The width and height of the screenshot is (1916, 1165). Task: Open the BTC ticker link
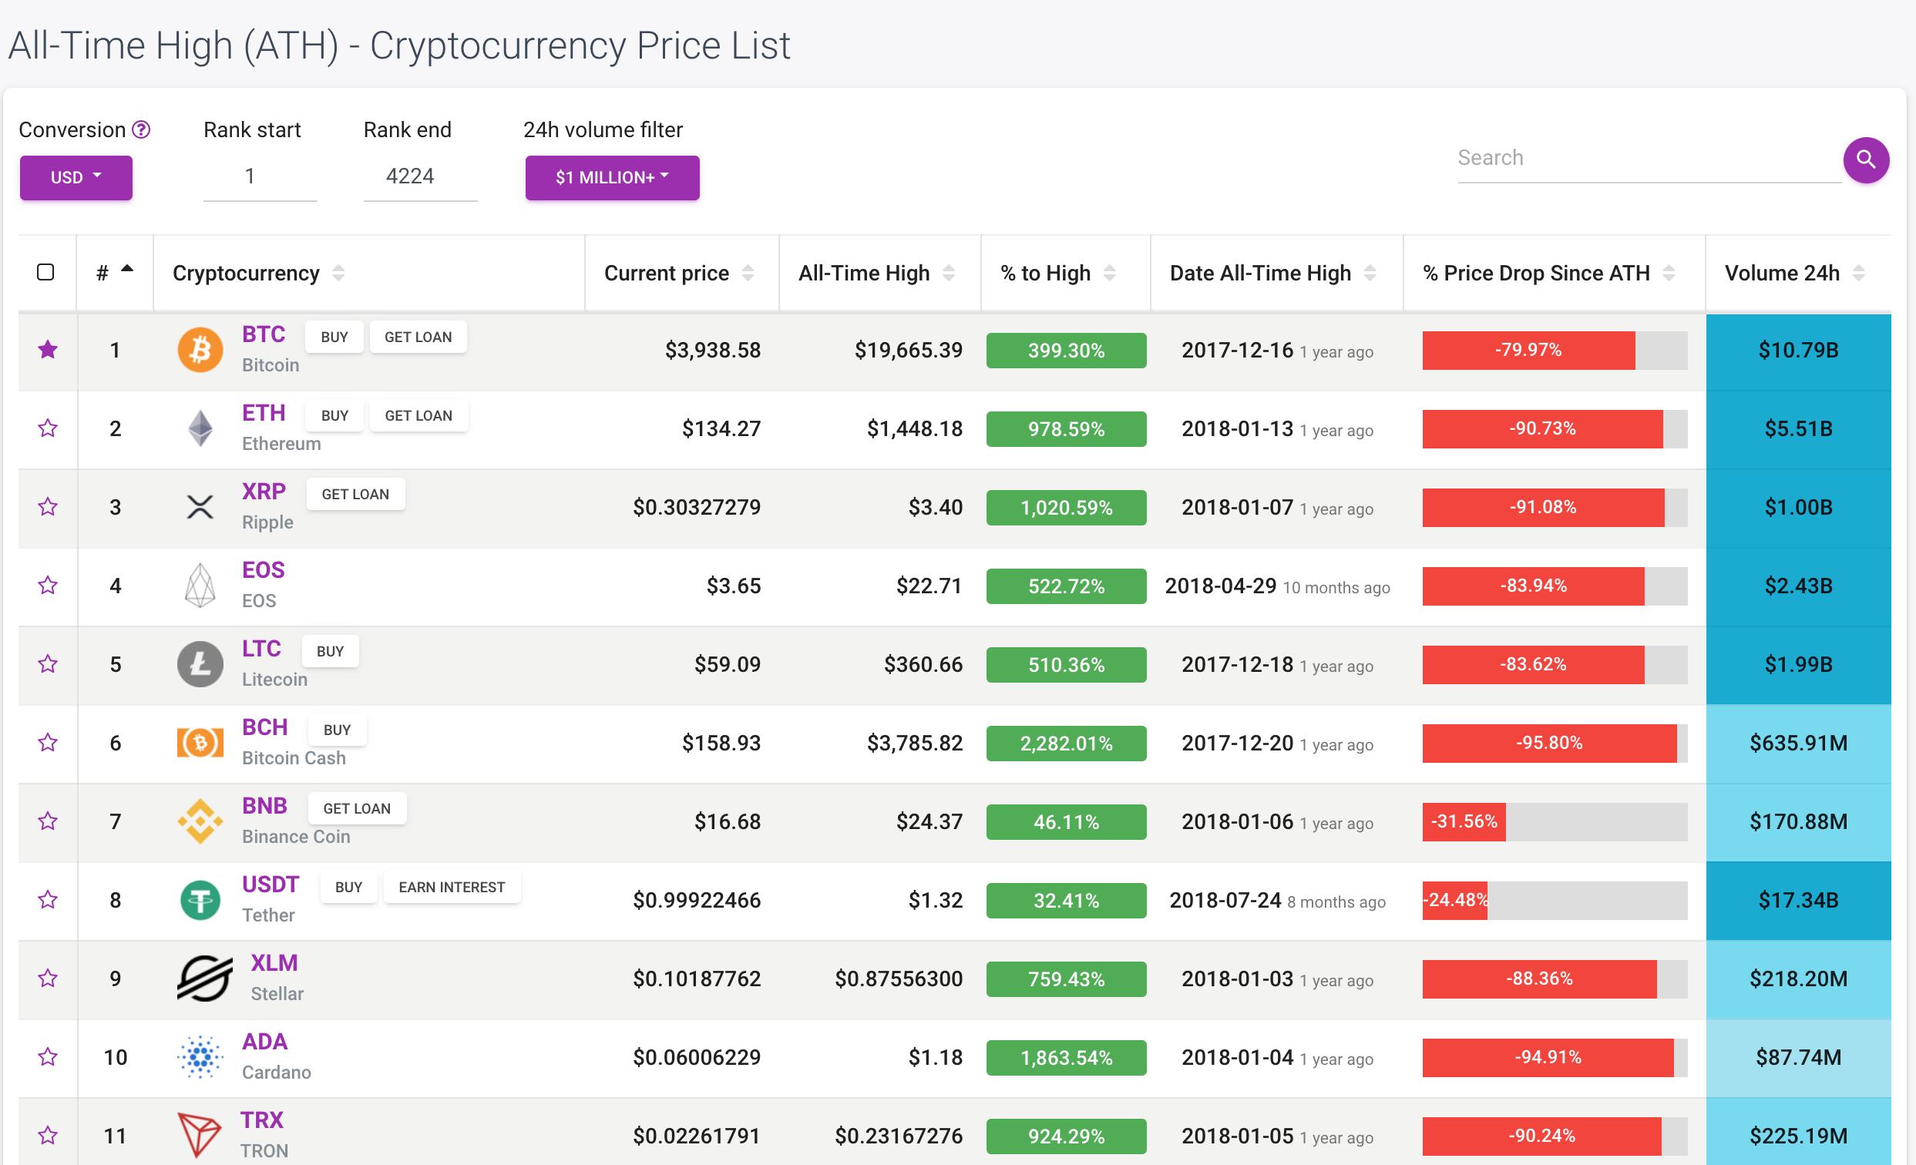(x=263, y=334)
